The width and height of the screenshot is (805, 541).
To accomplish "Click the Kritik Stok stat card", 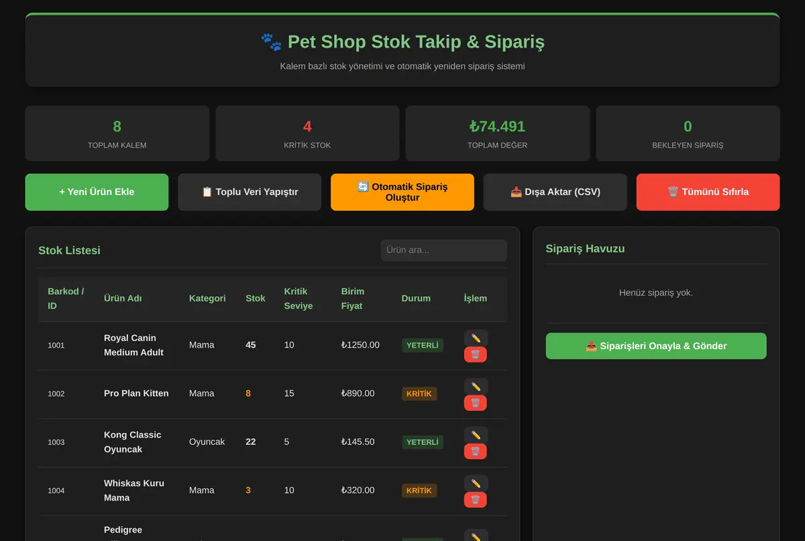I will 307,134.
